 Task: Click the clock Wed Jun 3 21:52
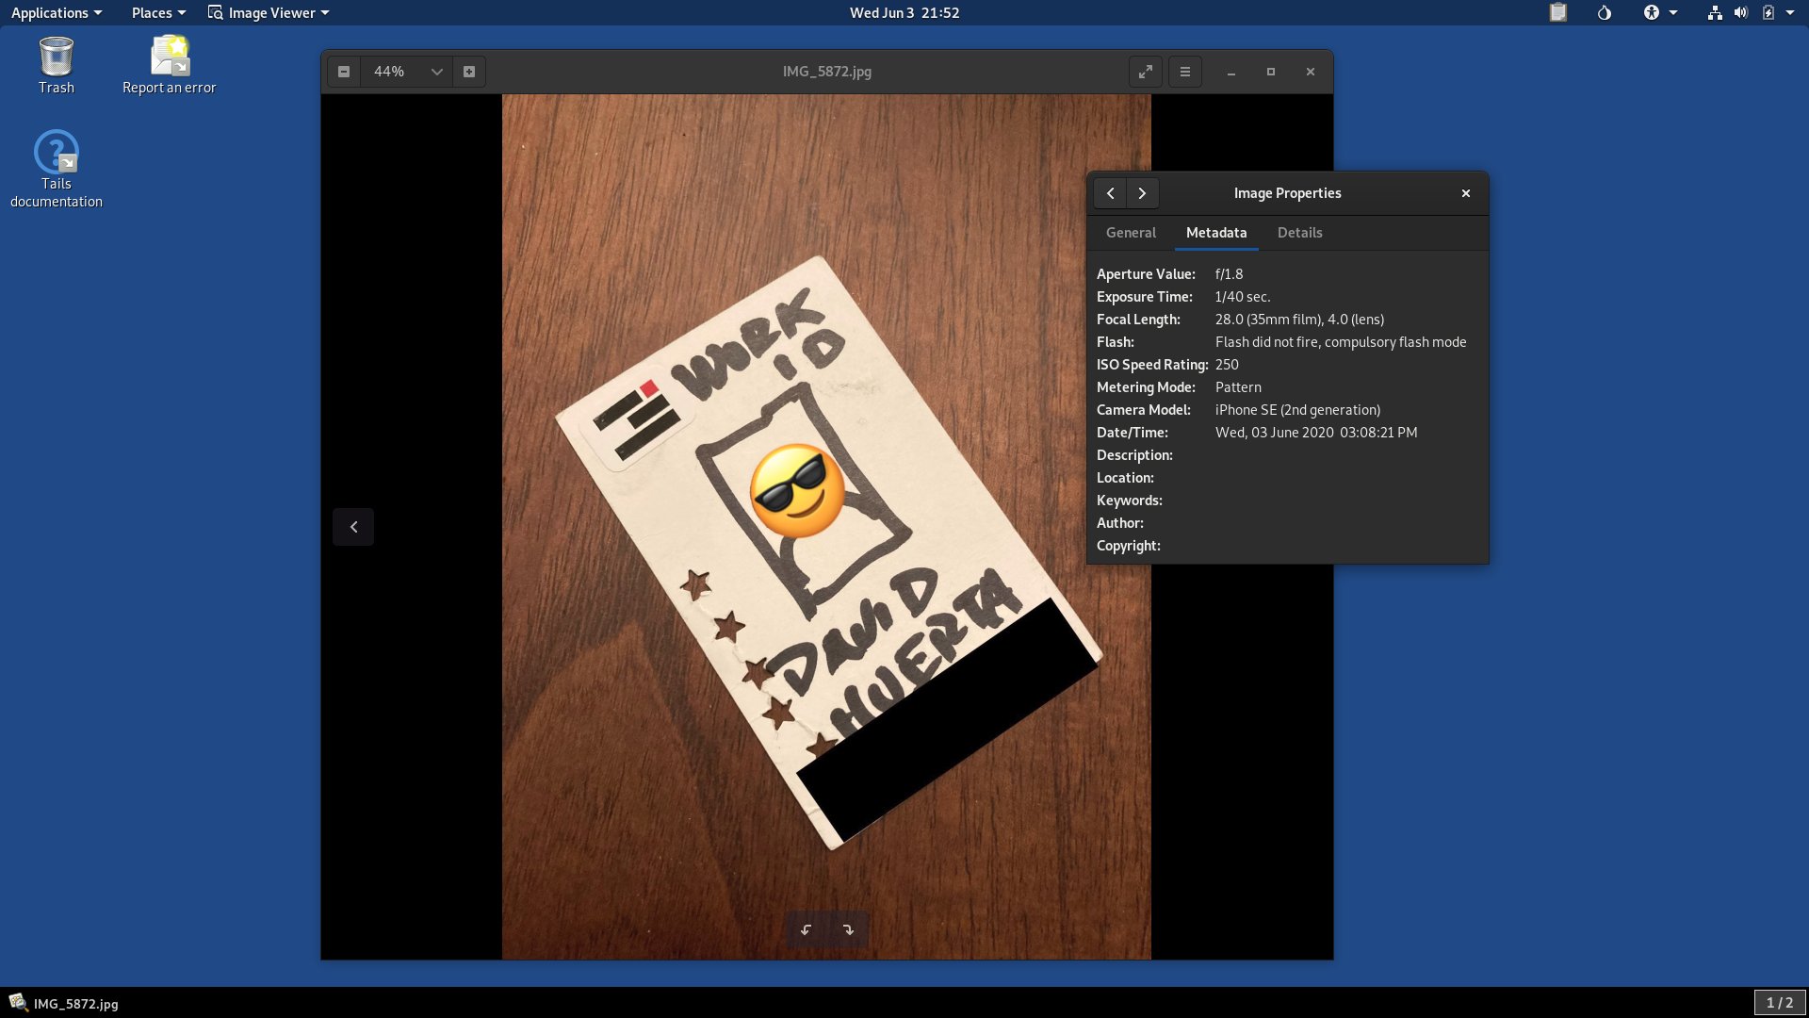904,12
